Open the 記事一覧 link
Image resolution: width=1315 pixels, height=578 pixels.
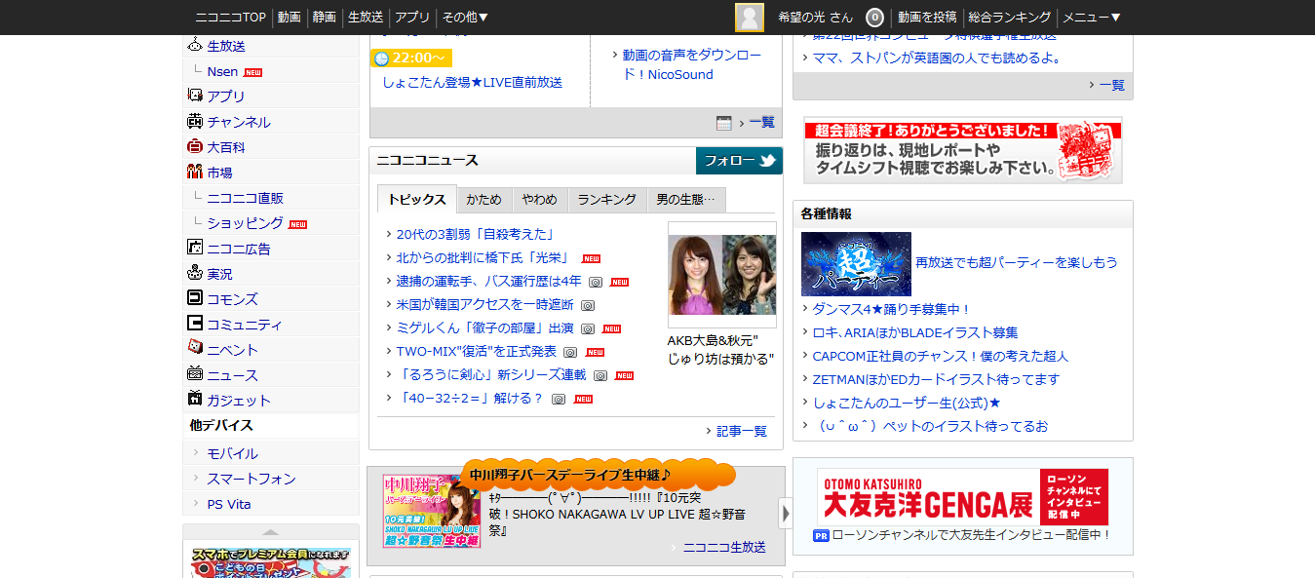[x=741, y=431]
